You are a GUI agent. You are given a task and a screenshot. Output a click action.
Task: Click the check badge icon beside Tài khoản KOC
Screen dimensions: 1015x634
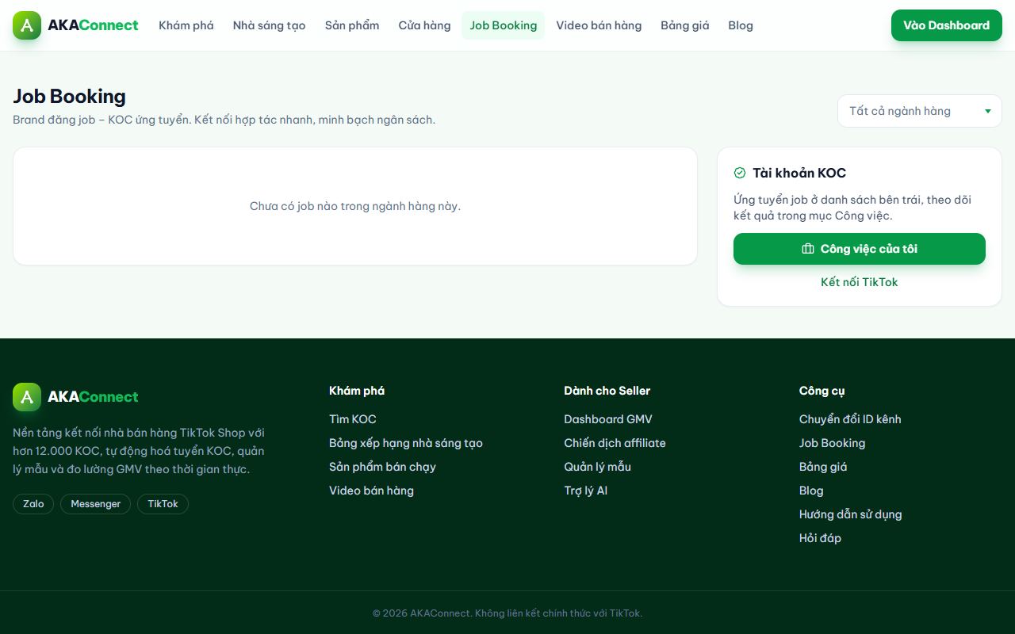click(740, 173)
